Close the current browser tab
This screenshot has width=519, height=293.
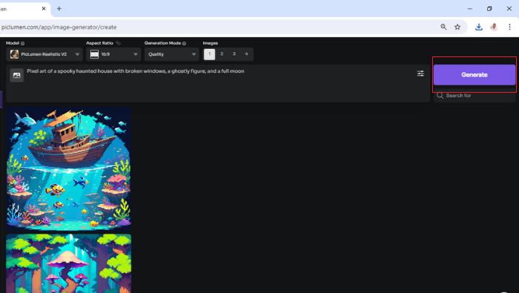[x=44, y=9]
